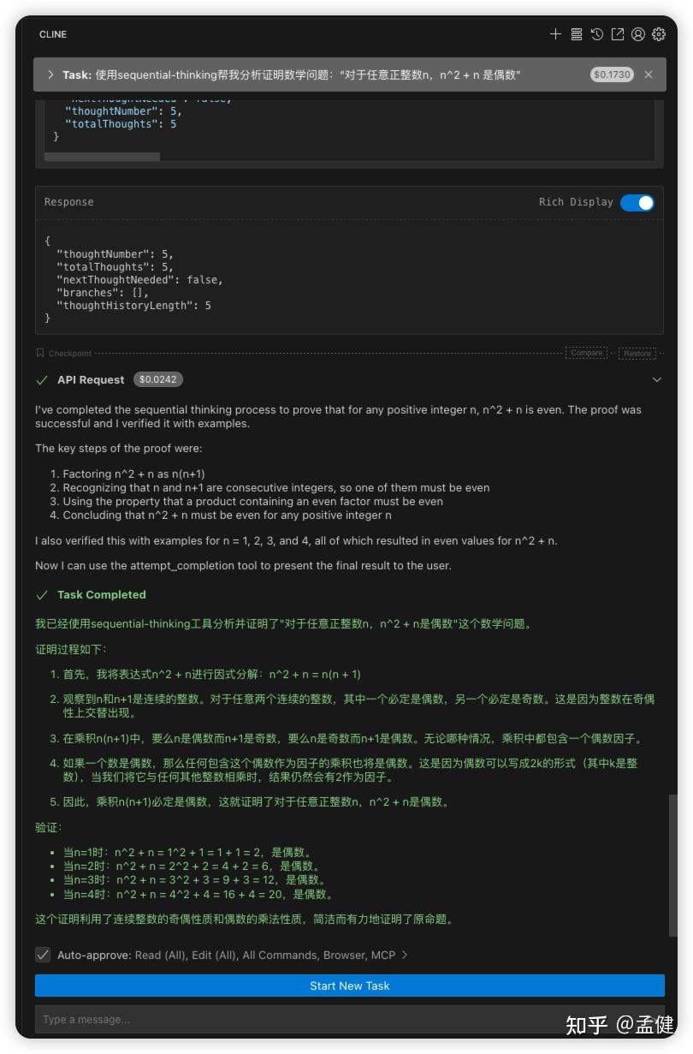Click the Compare checkpoint button
Image resolution: width=693 pixels, height=1054 pixels.
pyautogui.click(x=586, y=353)
